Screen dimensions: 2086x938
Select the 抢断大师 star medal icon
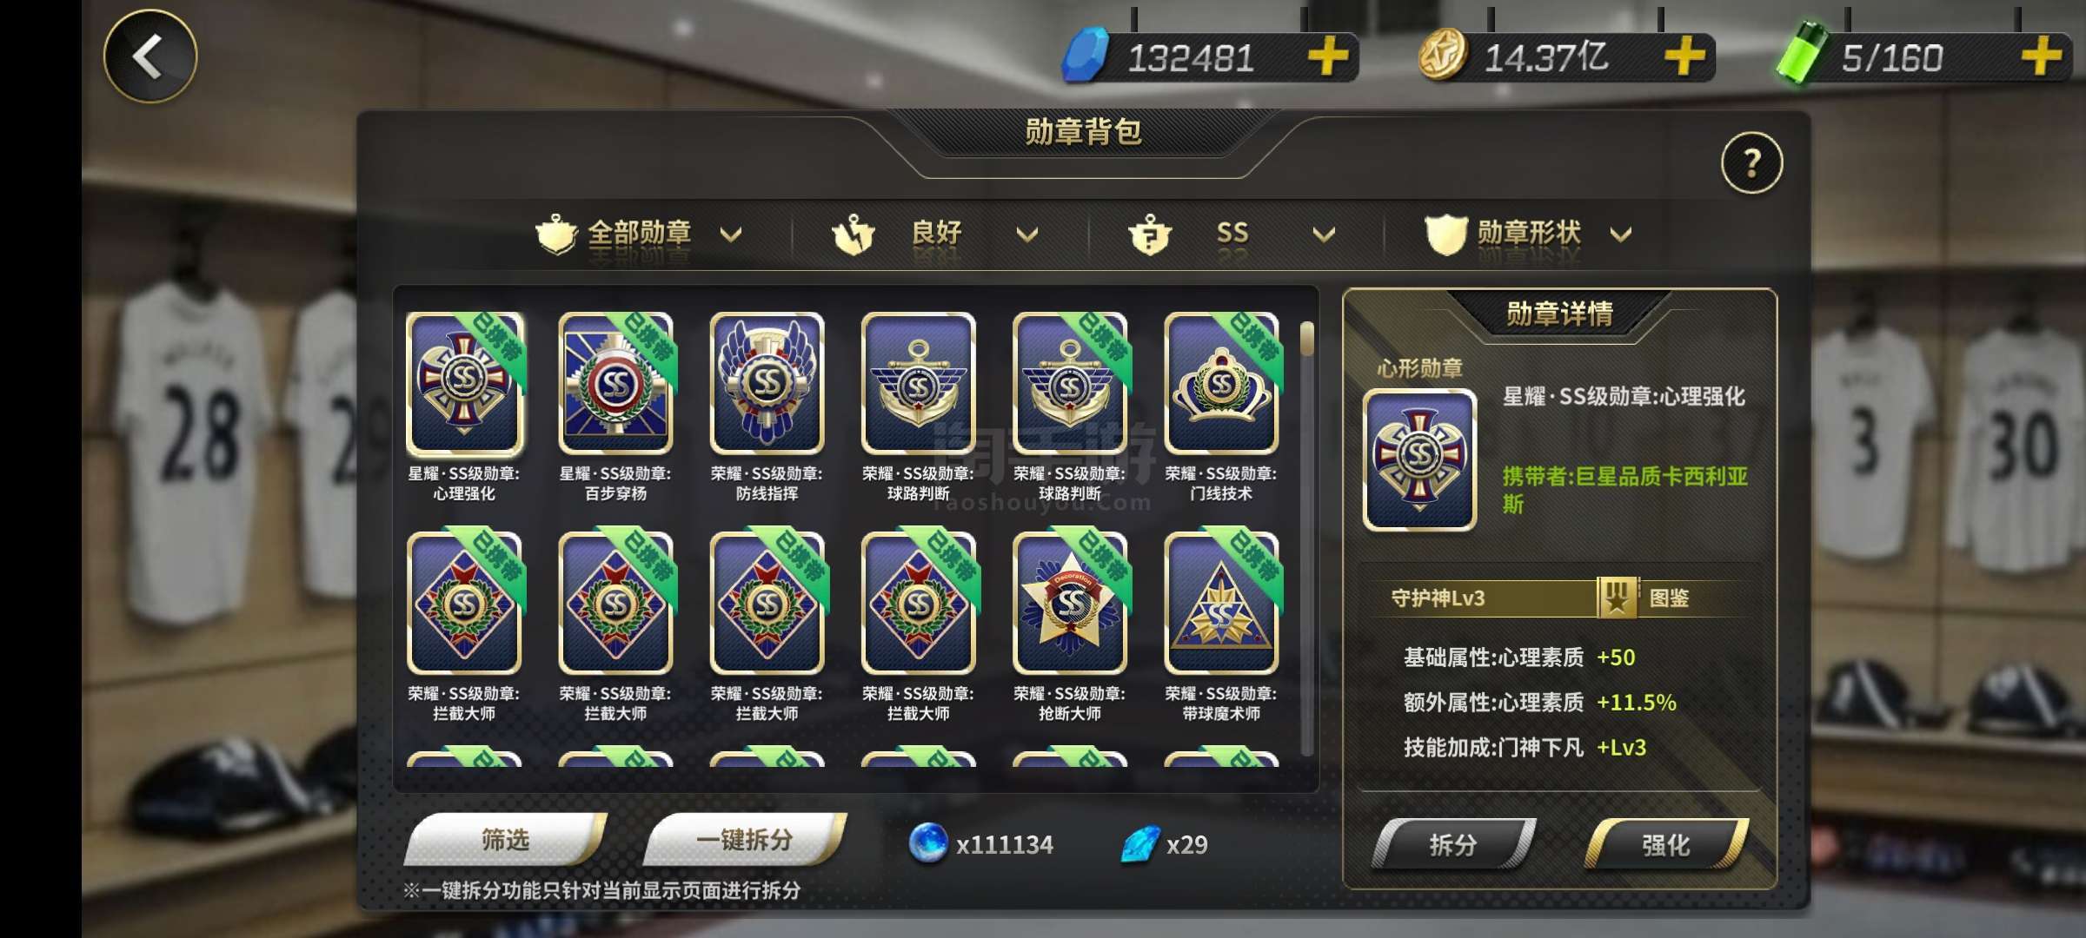click(x=1070, y=603)
